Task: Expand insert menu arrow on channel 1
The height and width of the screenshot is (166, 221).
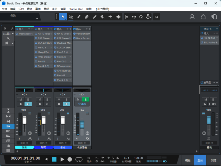Action: tap(29, 29)
